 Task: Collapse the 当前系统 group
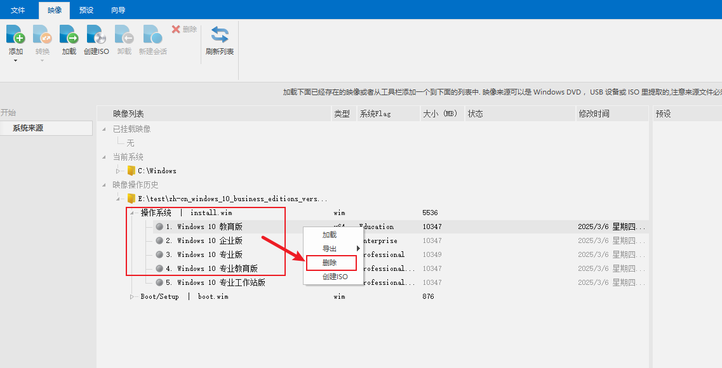tap(104, 157)
